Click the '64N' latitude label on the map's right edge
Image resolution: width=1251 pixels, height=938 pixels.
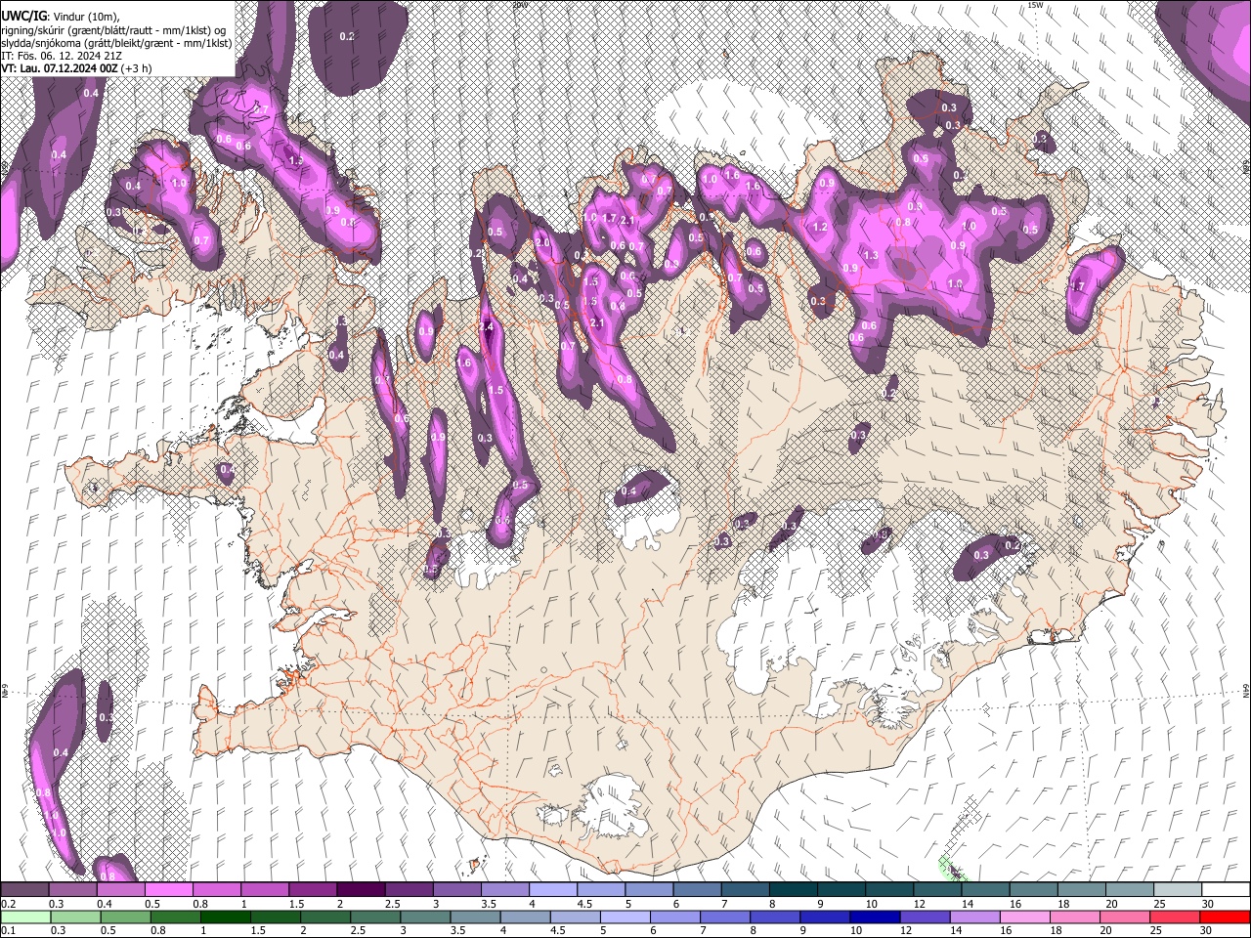[x=1246, y=690]
